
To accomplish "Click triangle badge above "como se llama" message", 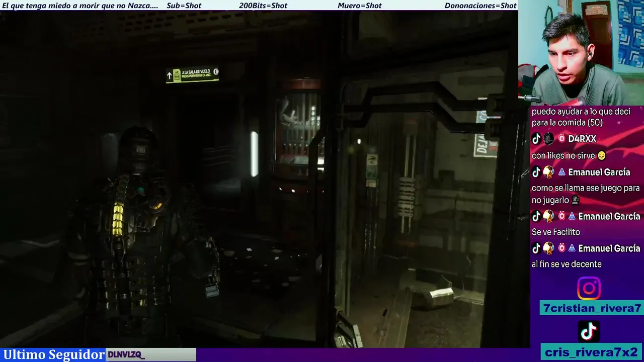I will [x=561, y=172].
